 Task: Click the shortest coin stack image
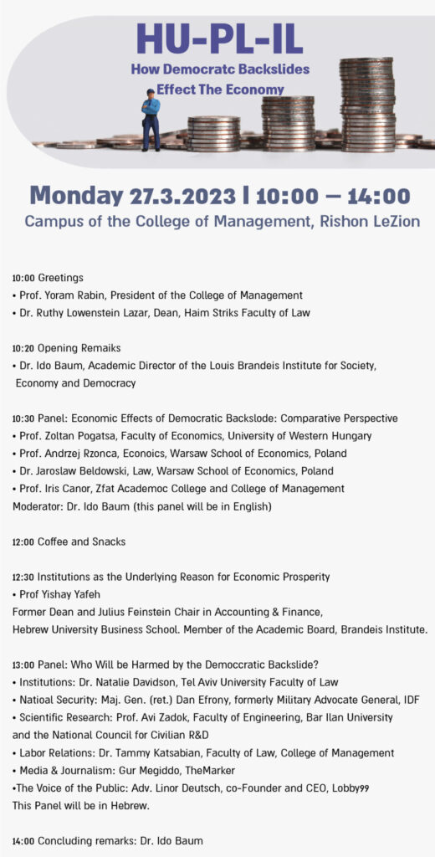pyautogui.click(x=213, y=133)
